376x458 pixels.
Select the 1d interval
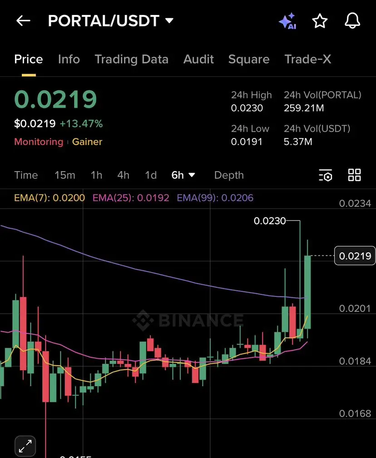[x=151, y=175]
